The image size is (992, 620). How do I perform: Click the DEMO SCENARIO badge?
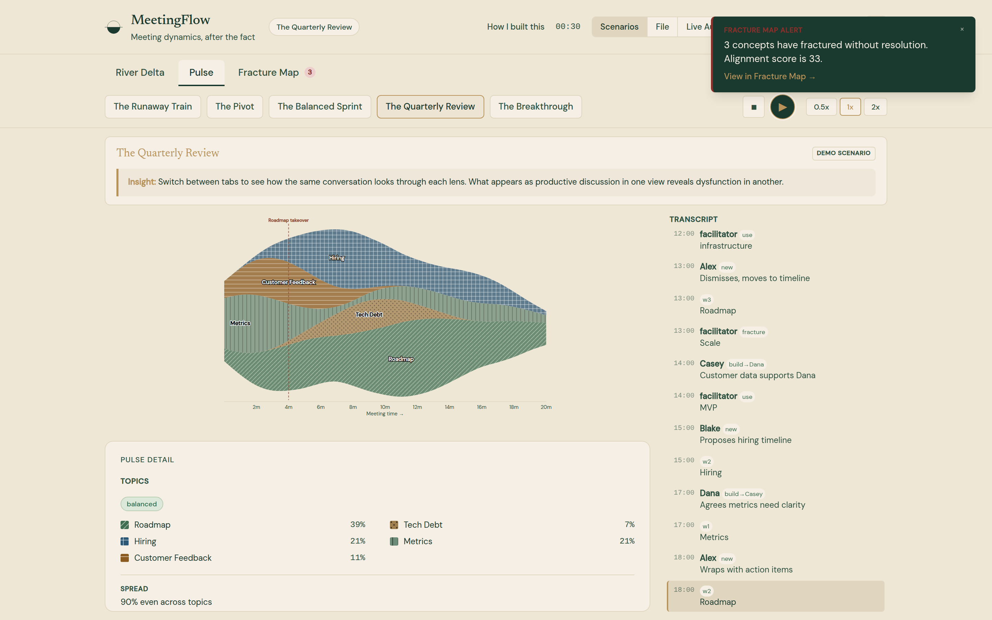(844, 153)
